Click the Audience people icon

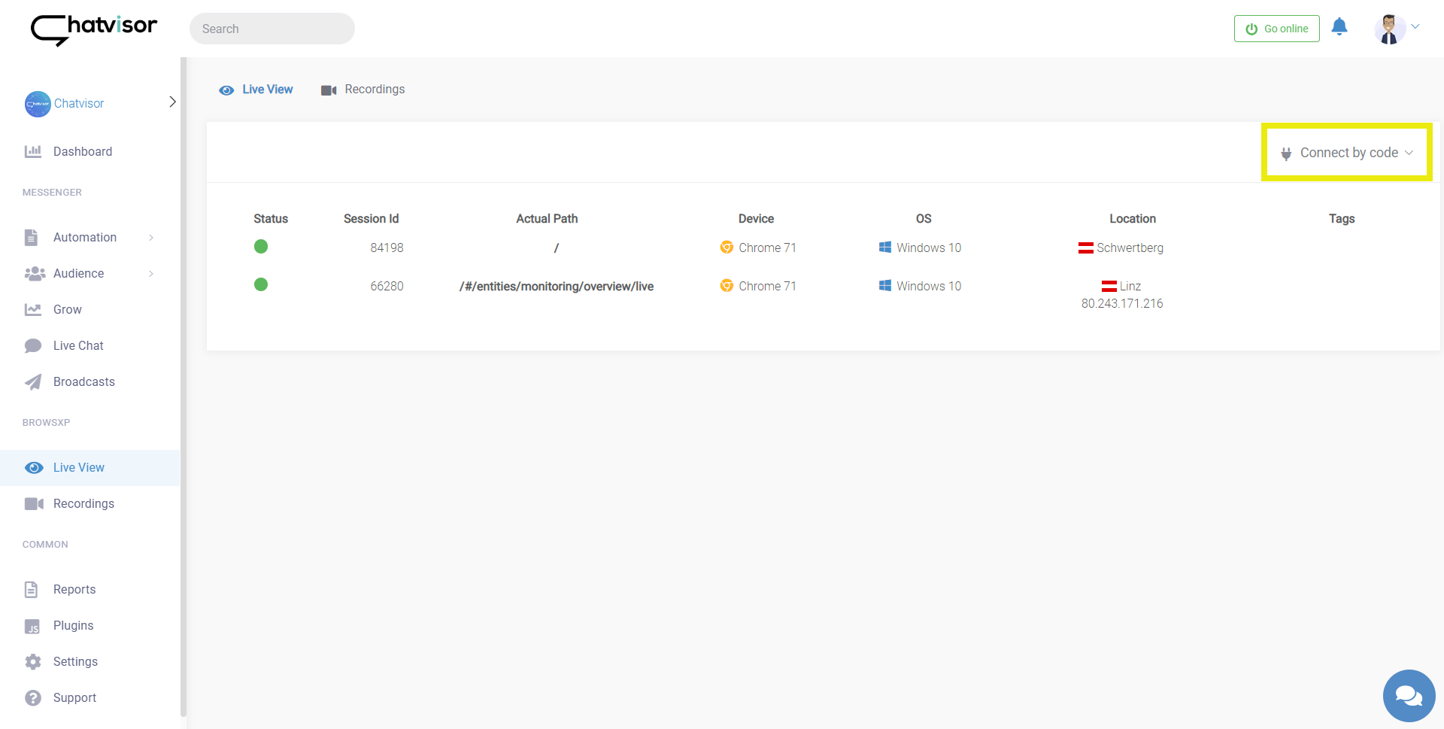tap(35, 274)
